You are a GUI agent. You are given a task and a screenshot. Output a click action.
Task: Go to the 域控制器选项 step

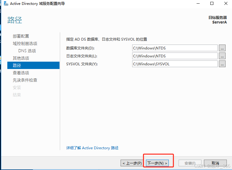tap(25, 44)
